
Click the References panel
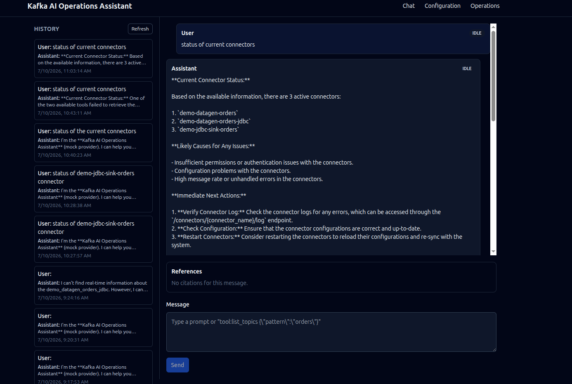coord(331,277)
